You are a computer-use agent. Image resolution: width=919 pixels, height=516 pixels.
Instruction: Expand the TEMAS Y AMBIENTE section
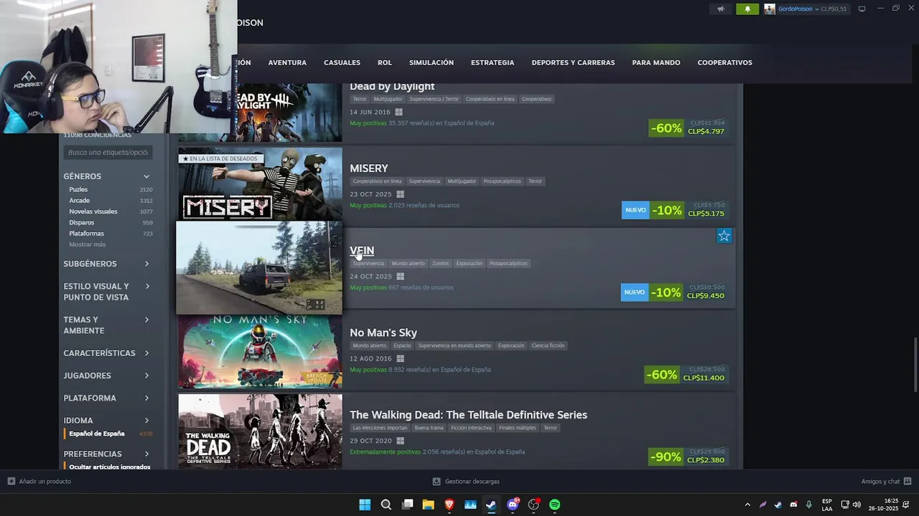pyautogui.click(x=108, y=325)
